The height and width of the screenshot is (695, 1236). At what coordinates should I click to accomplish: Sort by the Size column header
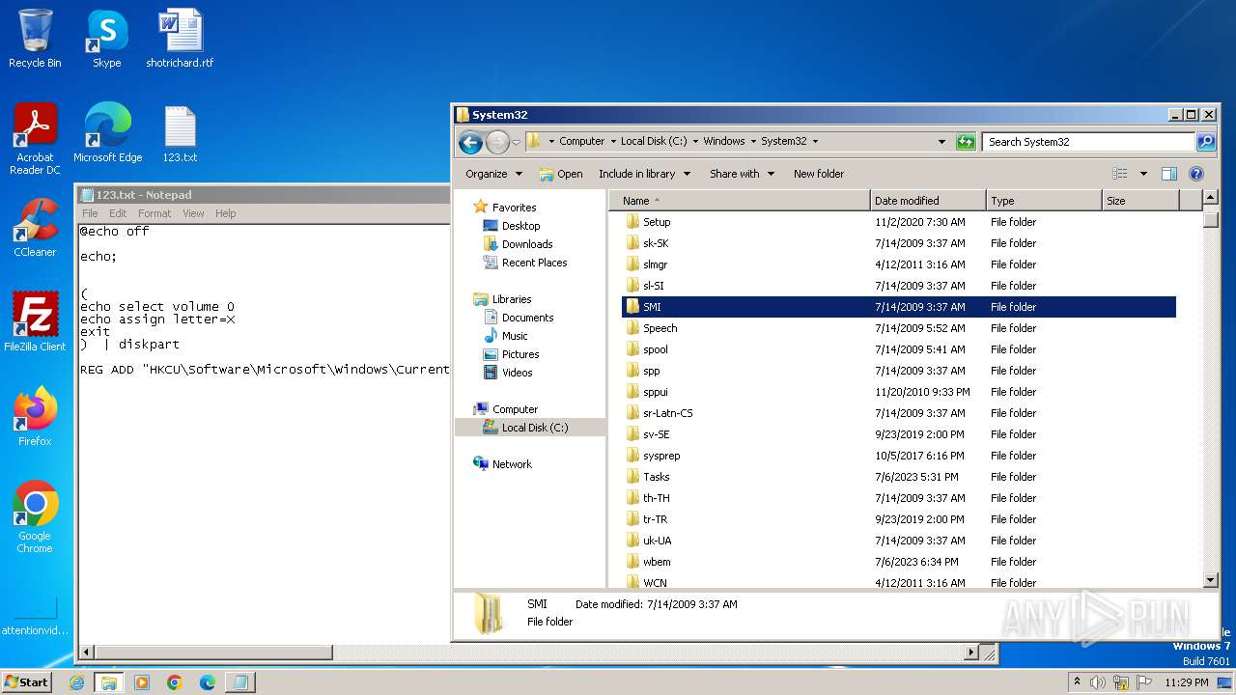click(x=1140, y=201)
